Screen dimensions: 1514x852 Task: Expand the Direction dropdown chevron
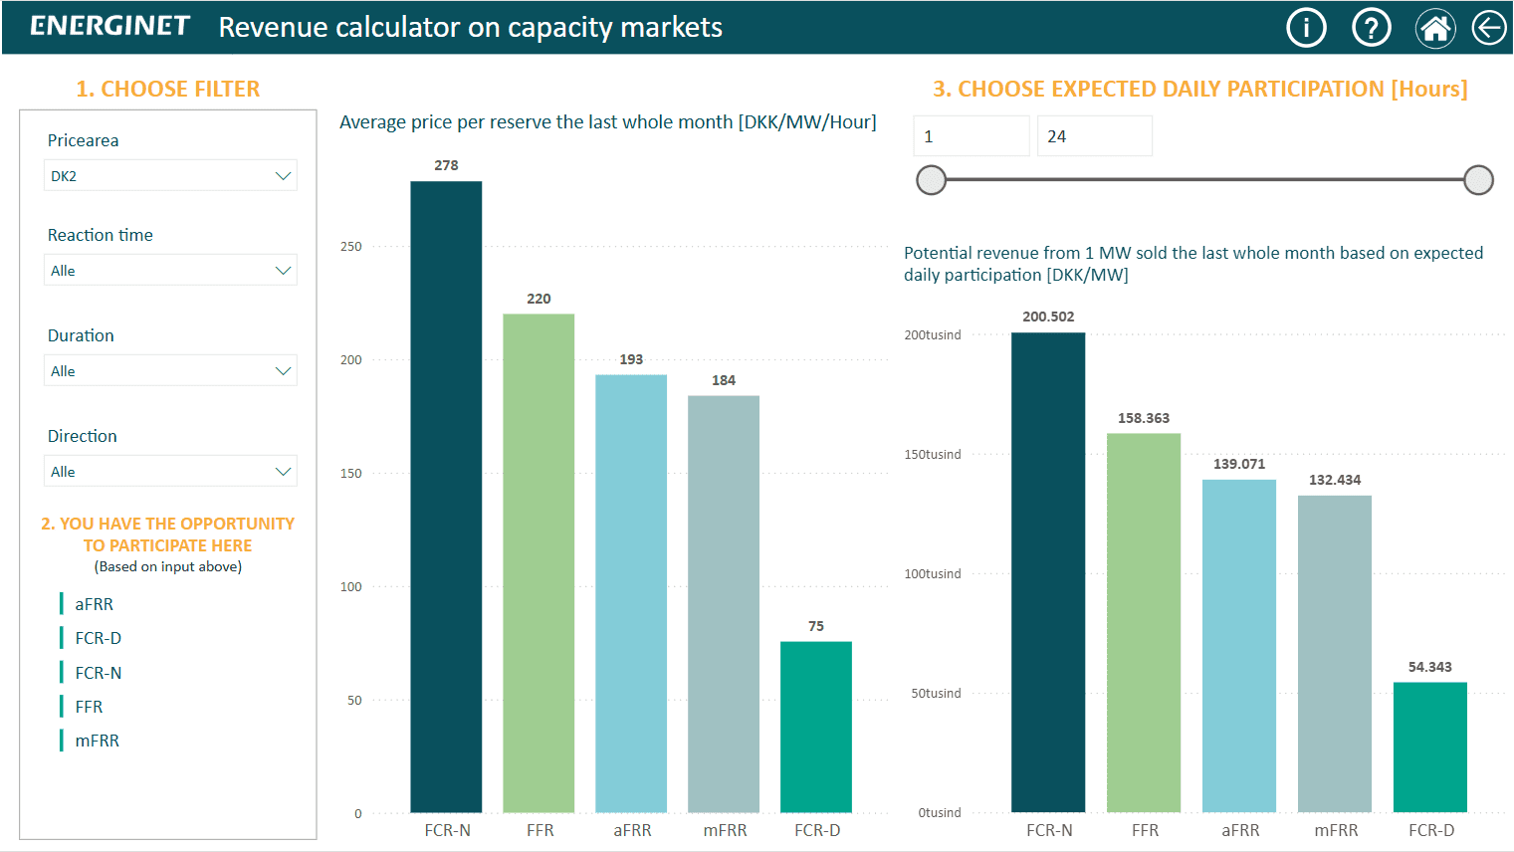point(283,472)
